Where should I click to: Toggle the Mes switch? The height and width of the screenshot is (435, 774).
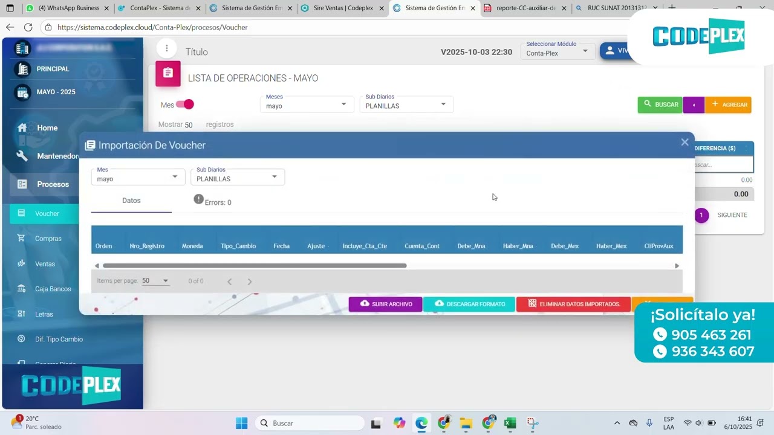185,105
